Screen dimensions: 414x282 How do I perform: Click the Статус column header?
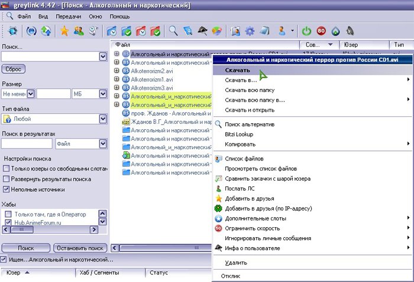tap(179, 273)
